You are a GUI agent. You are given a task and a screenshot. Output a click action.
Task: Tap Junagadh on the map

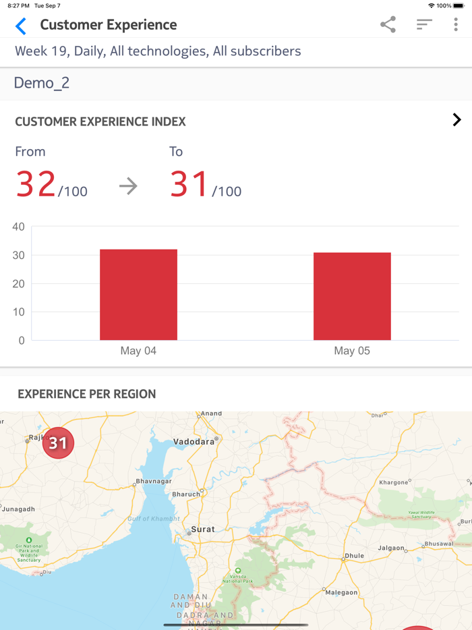coord(18,509)
